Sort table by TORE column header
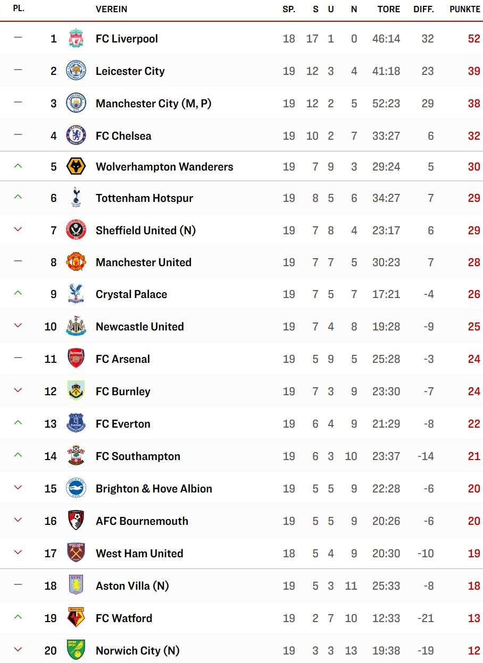Screen dimensions: 483x663 point(389,10)
